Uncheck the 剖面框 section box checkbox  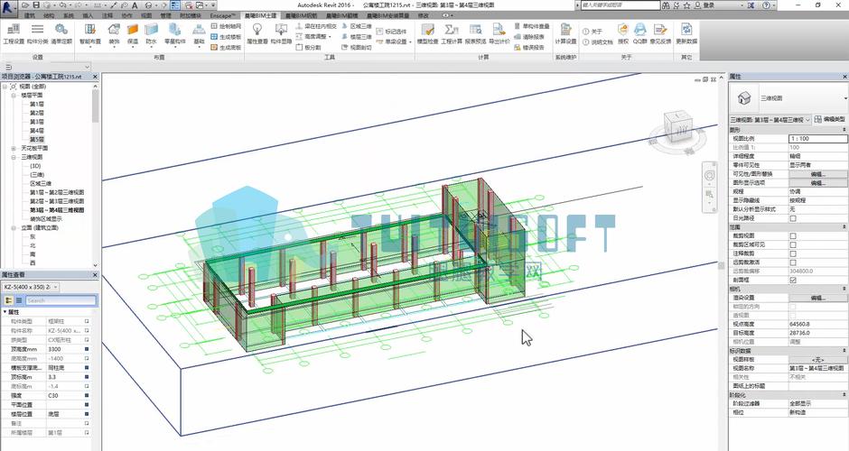[x=793, y=281]
